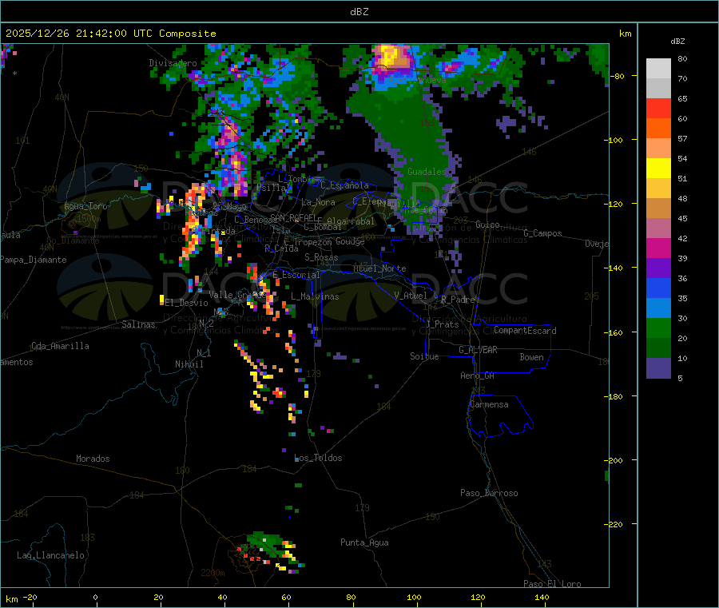Click the -80 km vertical axis tick
Screen dimensions: 719x608
tap(616, 76)
